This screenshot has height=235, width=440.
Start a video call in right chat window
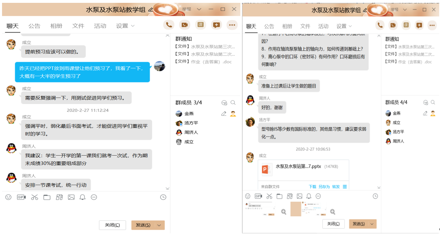[393, 25]
